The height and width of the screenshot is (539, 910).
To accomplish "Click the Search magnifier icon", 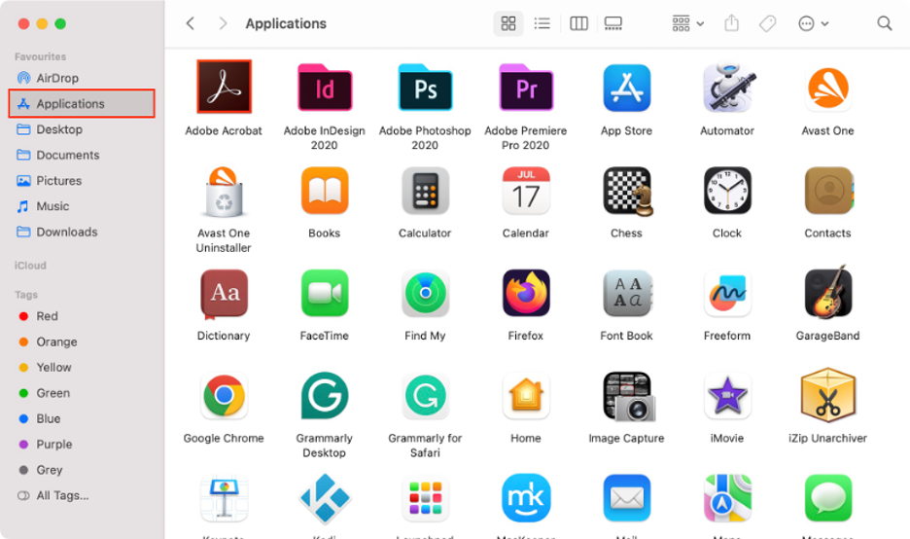I will click(x=885, y=23).
